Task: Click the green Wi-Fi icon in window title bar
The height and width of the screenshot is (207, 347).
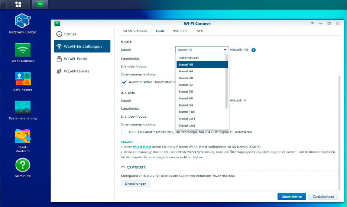Action: pos(57,23)
